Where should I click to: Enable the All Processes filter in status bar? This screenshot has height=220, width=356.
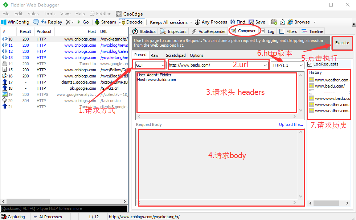coord(50,216)
